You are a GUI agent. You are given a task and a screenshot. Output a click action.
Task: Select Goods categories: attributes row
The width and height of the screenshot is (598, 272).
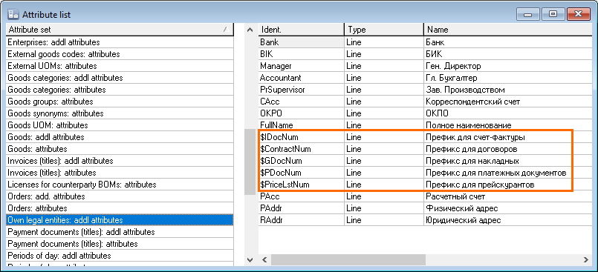click(x=120, y=90)
